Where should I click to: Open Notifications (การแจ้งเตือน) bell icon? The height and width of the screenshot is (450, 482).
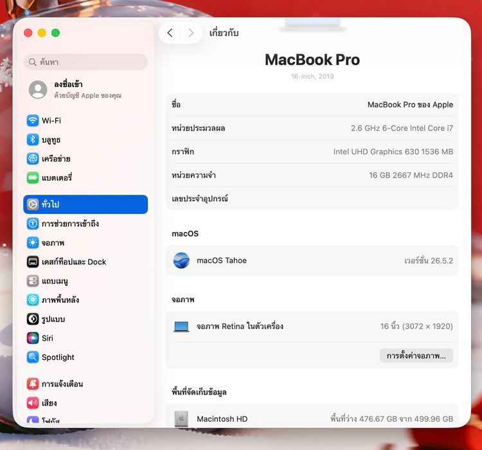(33, 384)
